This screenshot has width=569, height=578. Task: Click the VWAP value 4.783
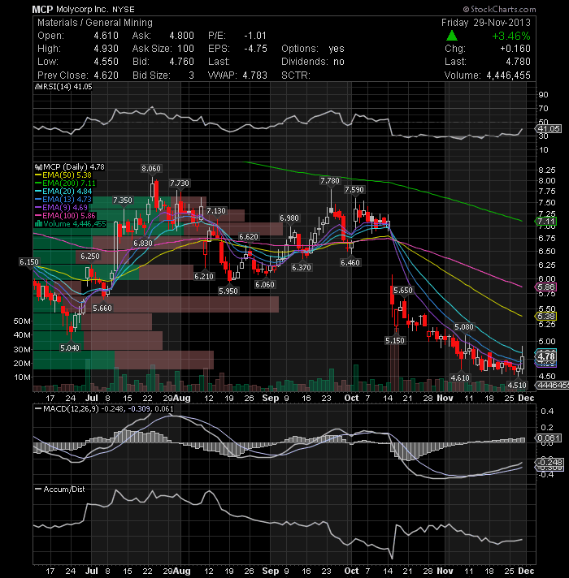click(254, 75)
